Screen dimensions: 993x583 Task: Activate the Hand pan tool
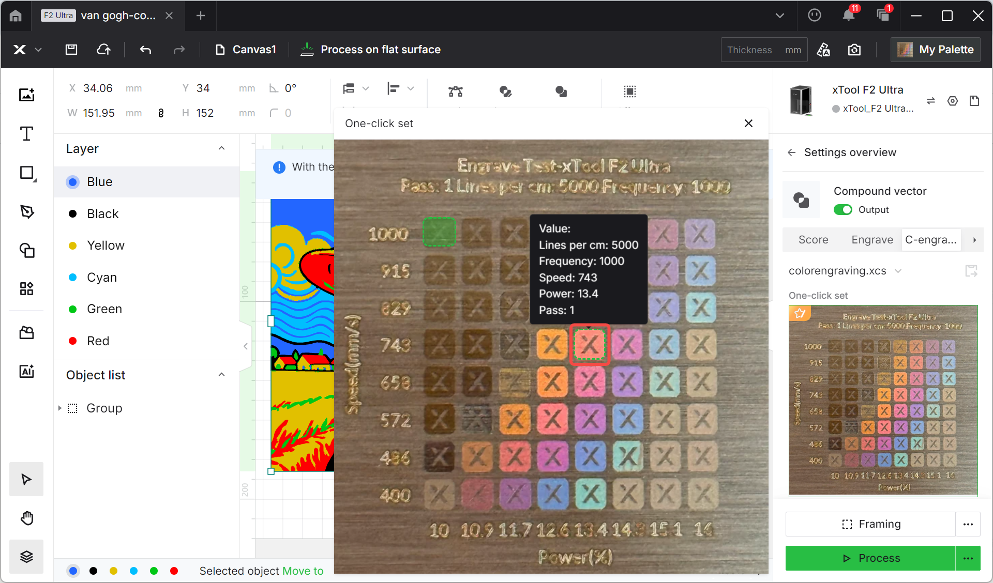coord(27,518)
